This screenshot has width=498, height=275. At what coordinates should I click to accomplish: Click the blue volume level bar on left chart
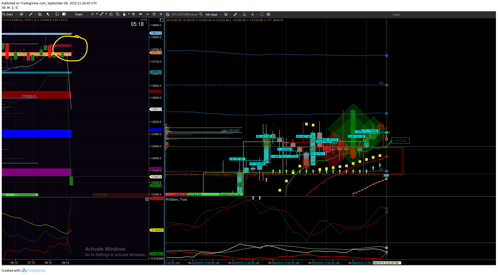[36, 133]
